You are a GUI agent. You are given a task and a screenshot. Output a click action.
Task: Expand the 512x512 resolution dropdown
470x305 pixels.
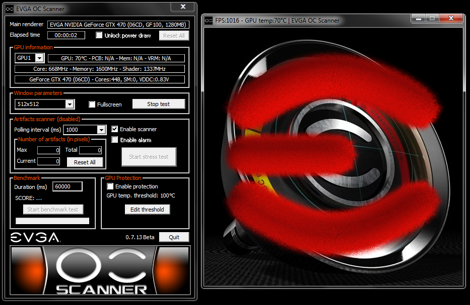click(70, 104)
